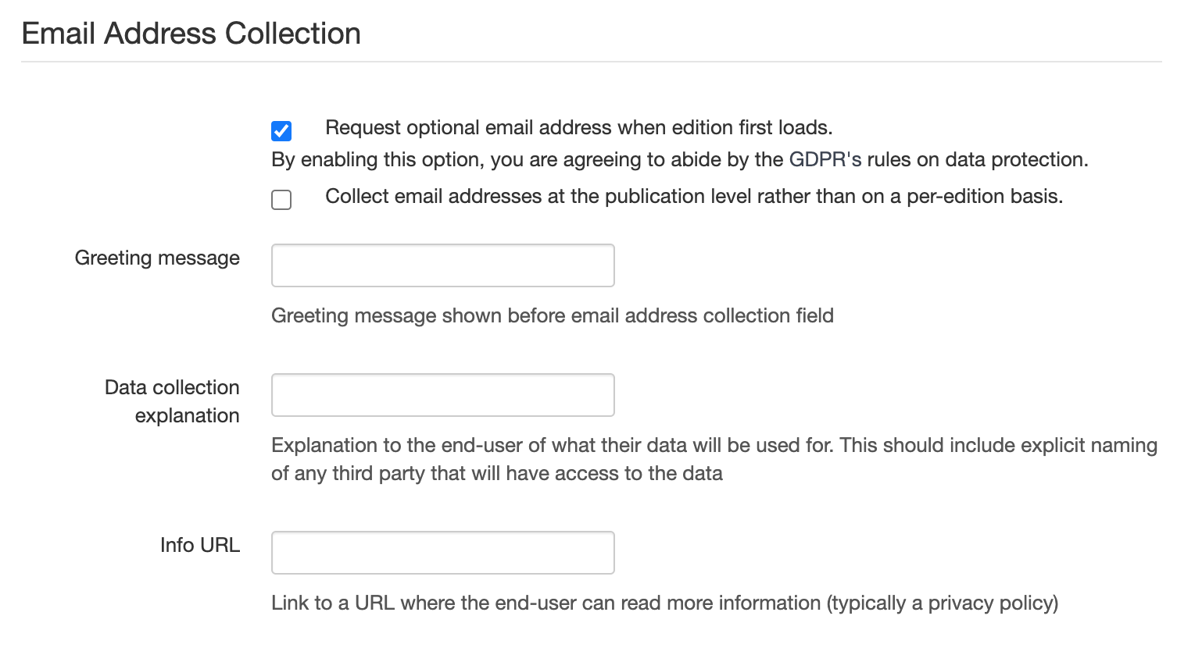Screen dimensions: 1177x662
Task: Focus the Data collection explanation input
Action: [442, 395]
